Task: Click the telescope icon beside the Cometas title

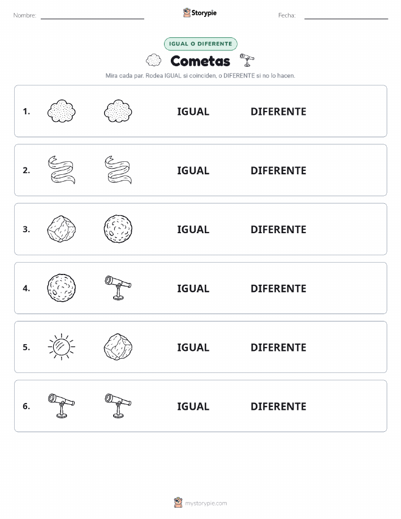Action: (247, 60)
